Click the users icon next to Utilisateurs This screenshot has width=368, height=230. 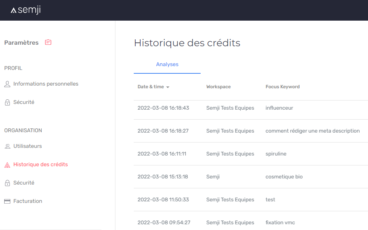(8, 146)
